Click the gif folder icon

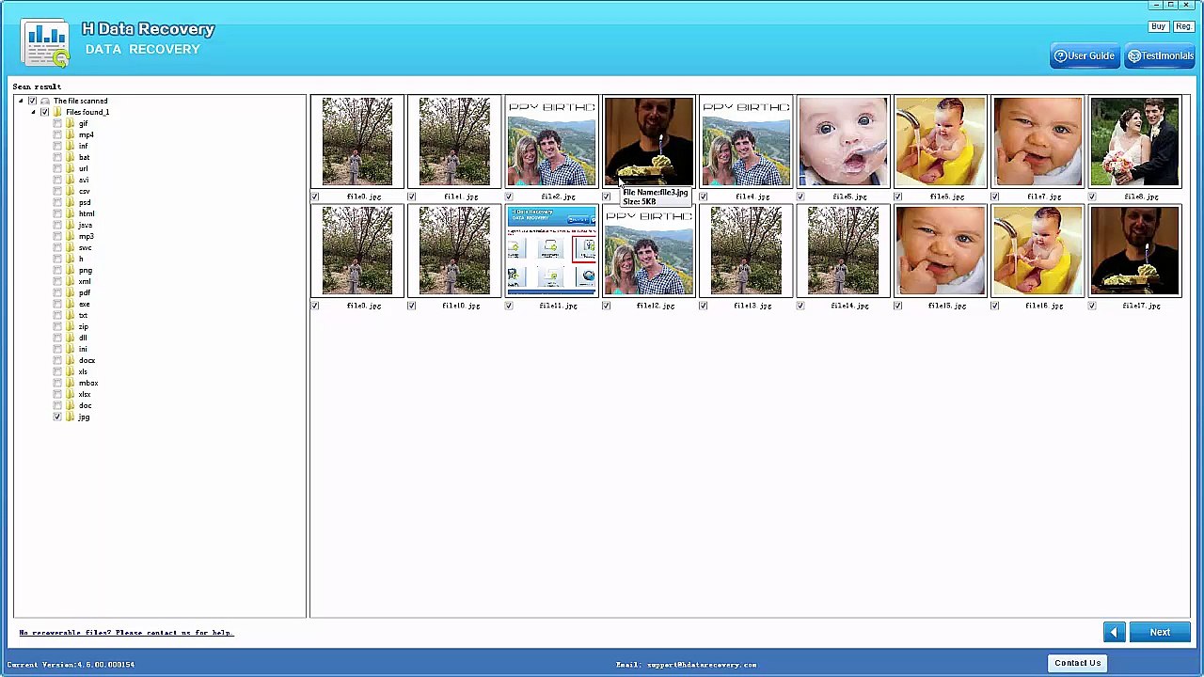70,123
